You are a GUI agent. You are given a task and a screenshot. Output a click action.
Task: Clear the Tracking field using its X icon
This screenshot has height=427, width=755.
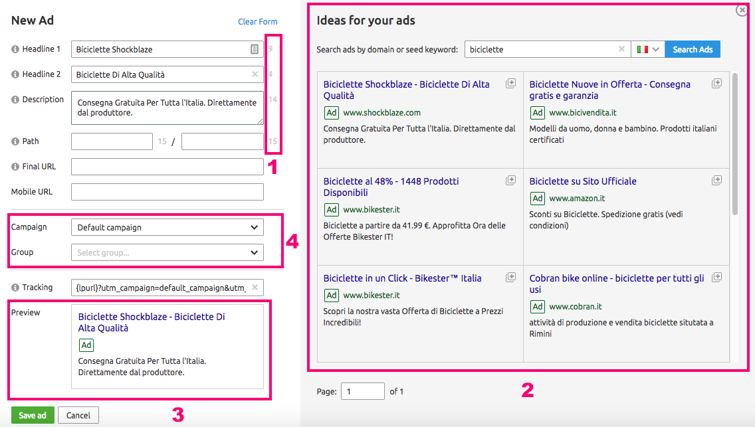pyautogui.click(x=255, y=288)
